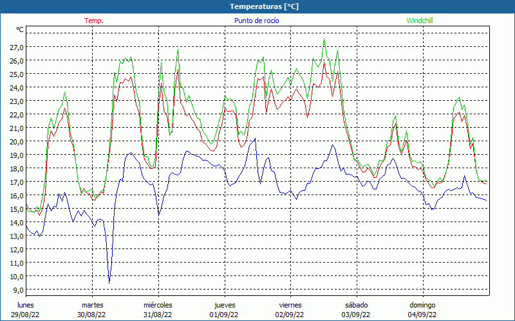Click the 04/09/22 date label
Screen dimensions: 515x321
[422, 315]
